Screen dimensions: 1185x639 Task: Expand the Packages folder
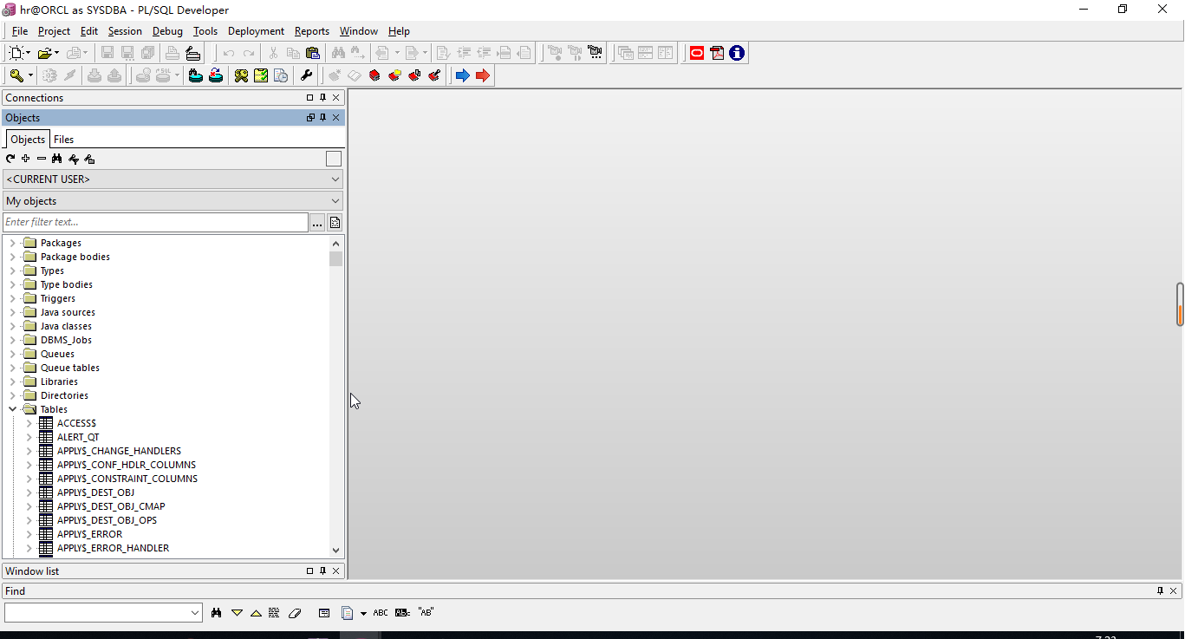coord(13,243)
